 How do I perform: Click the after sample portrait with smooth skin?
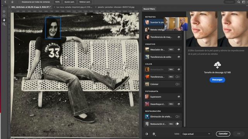pyautogui.click(x=233, y=29)
